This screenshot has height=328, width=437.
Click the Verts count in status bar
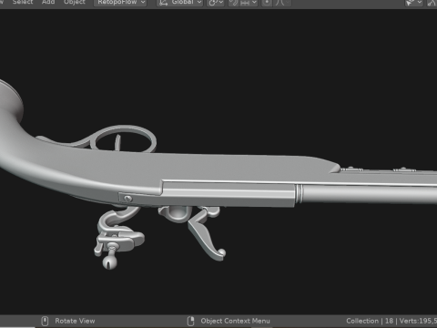tap(418, 321)
